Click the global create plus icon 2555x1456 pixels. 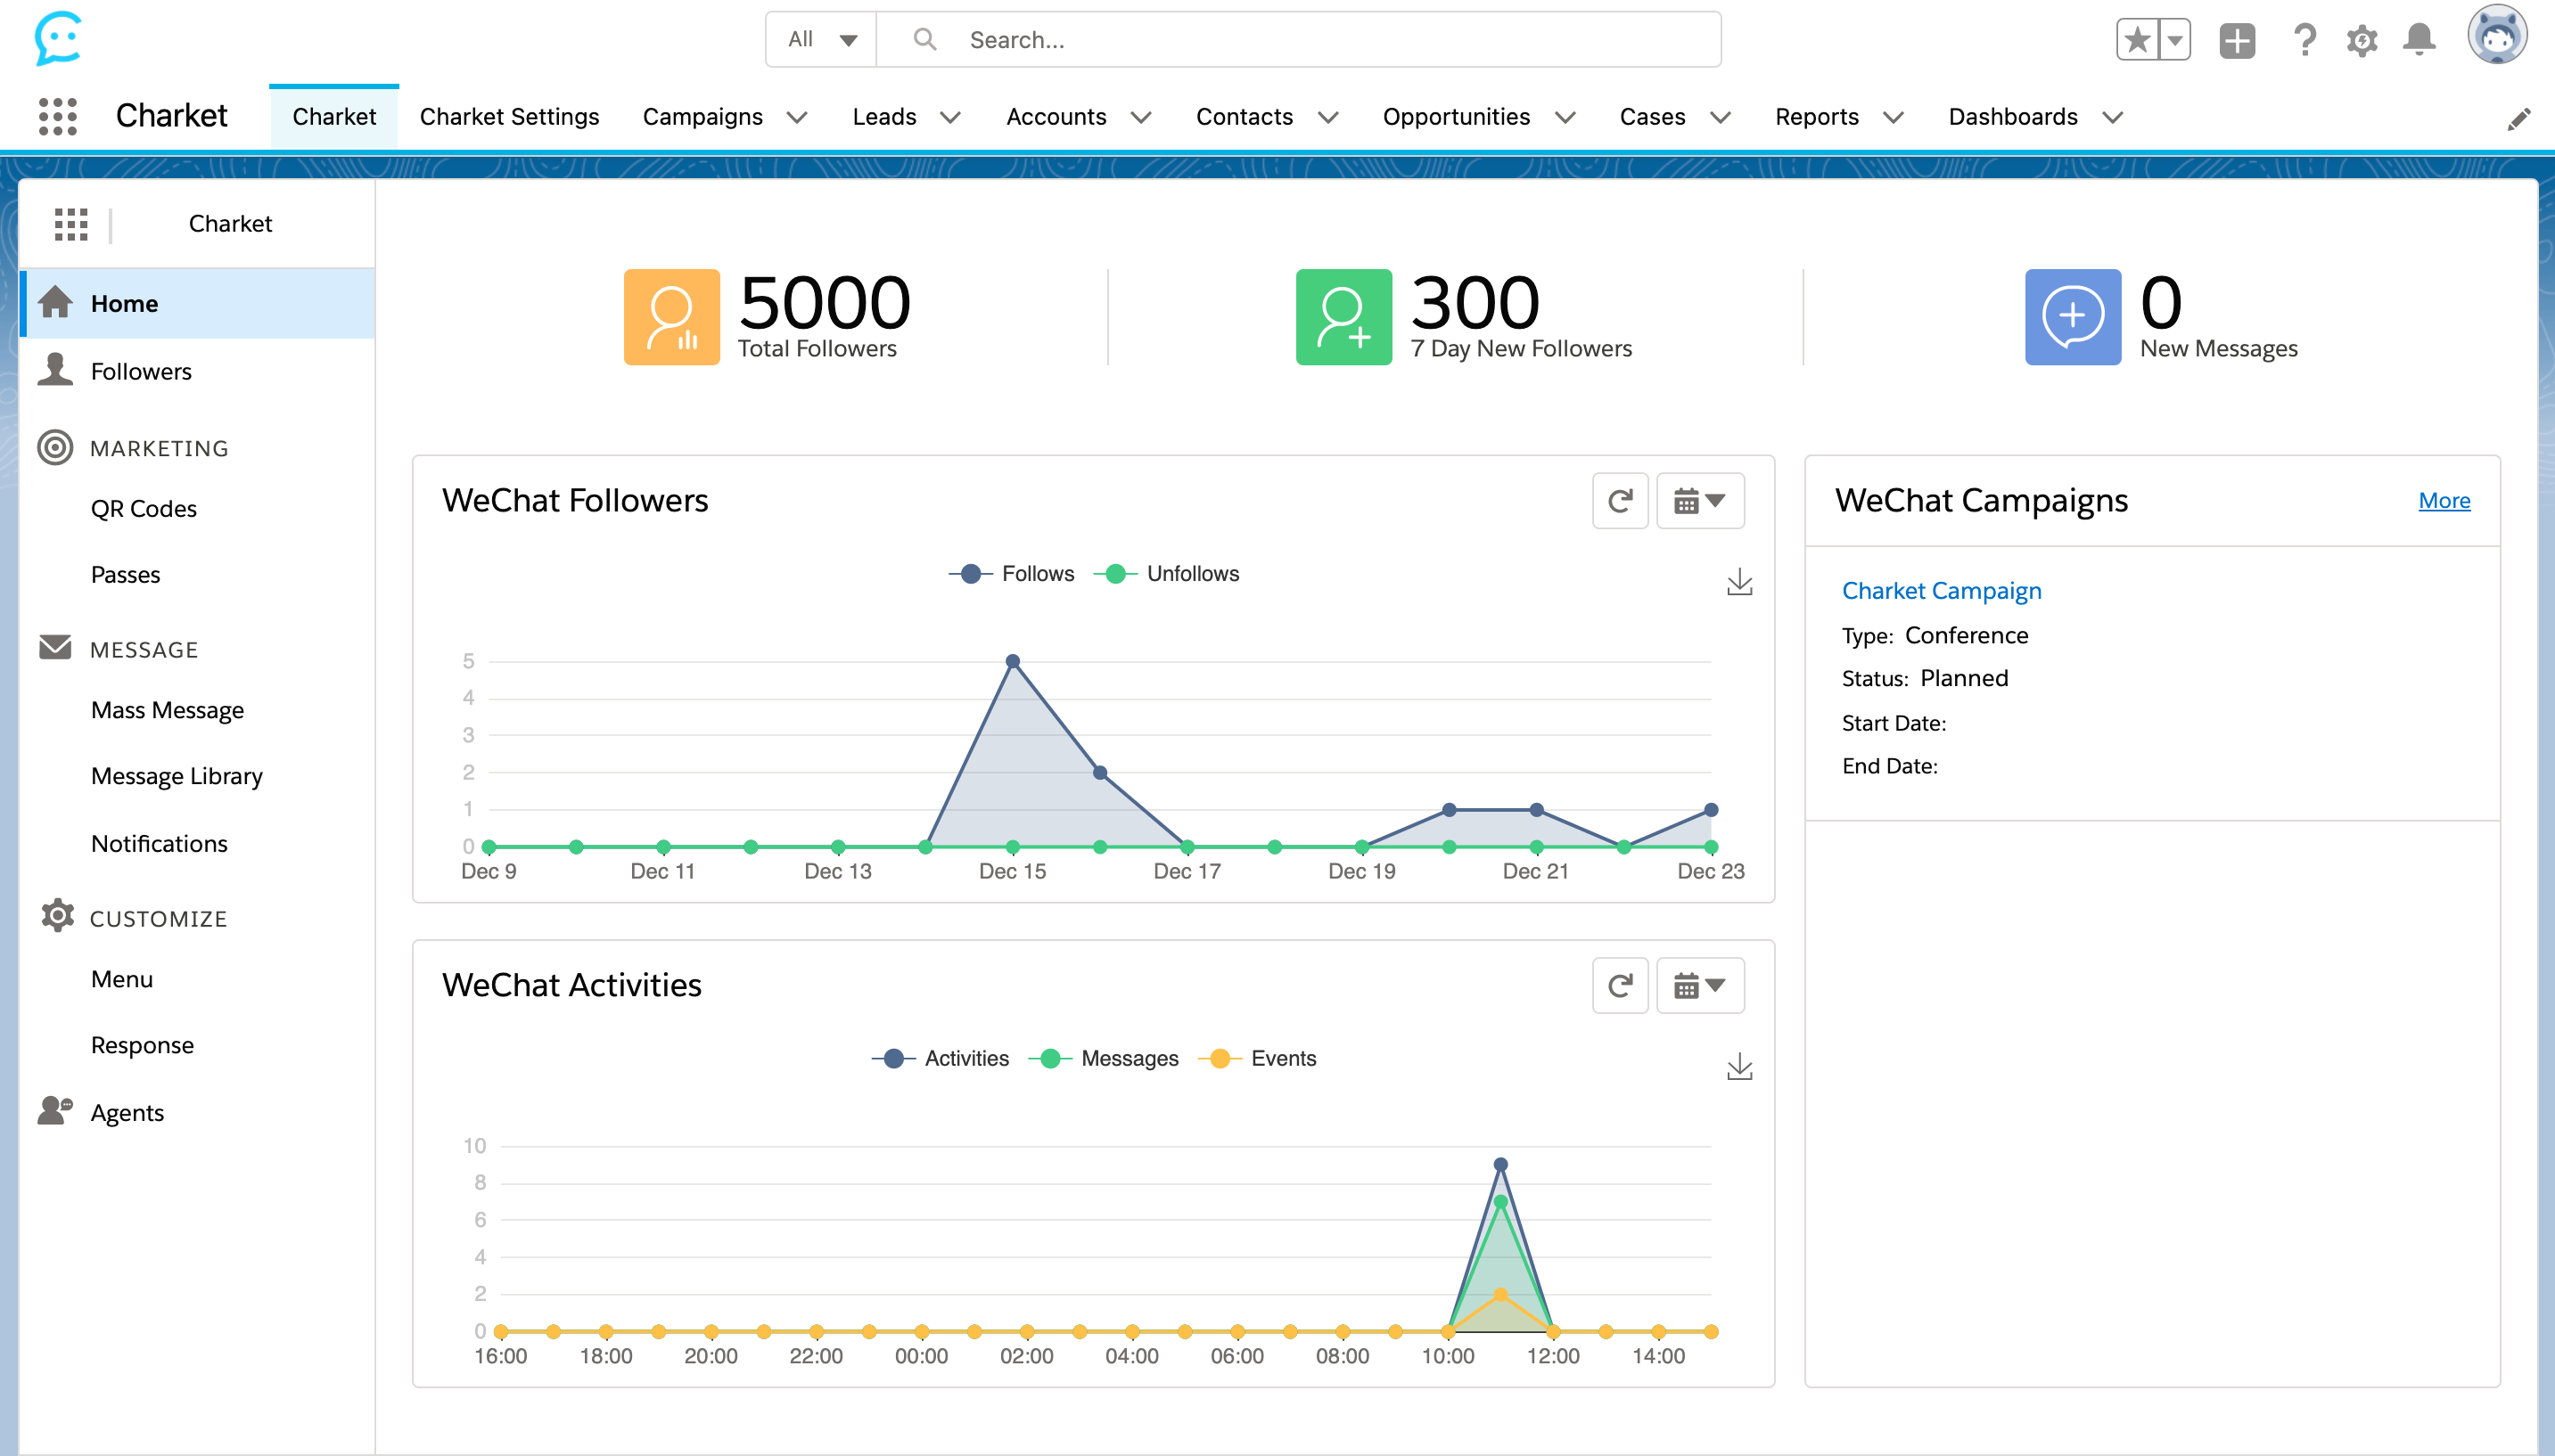2237,40
